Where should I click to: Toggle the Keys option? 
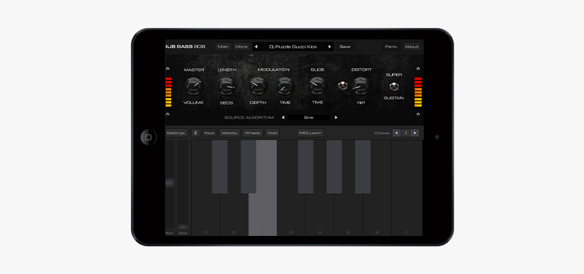[210, 133]
